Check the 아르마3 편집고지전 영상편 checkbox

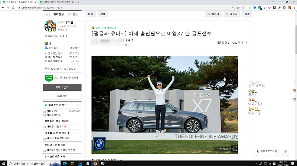tap(45, 150)
